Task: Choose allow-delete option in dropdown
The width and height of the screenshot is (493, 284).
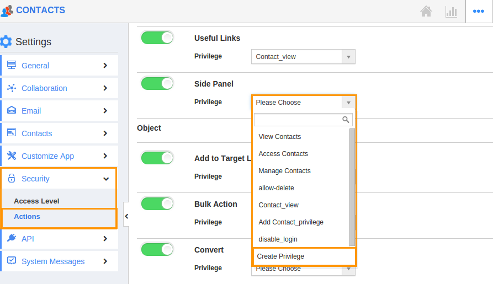Action: [276, 188]
